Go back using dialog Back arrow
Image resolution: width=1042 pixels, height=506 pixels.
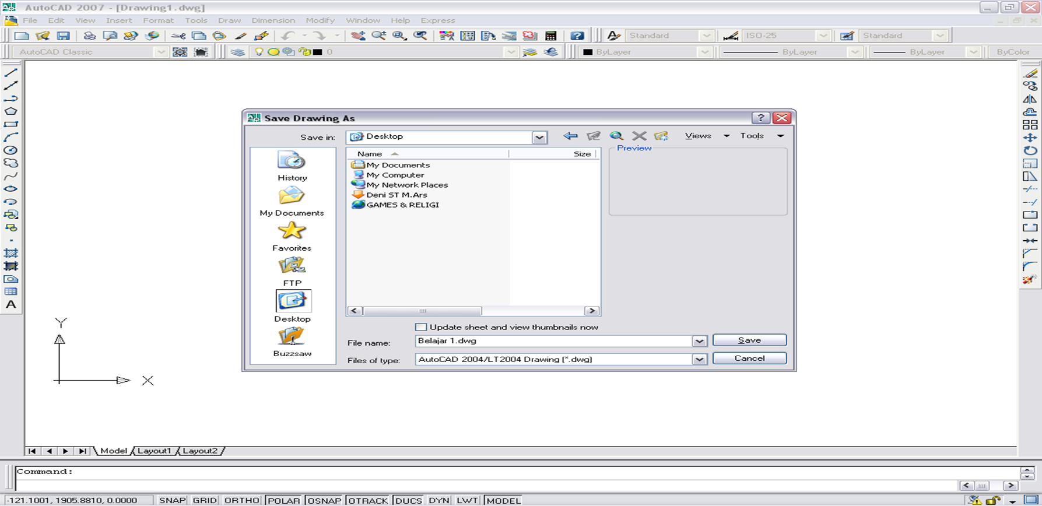570,136
